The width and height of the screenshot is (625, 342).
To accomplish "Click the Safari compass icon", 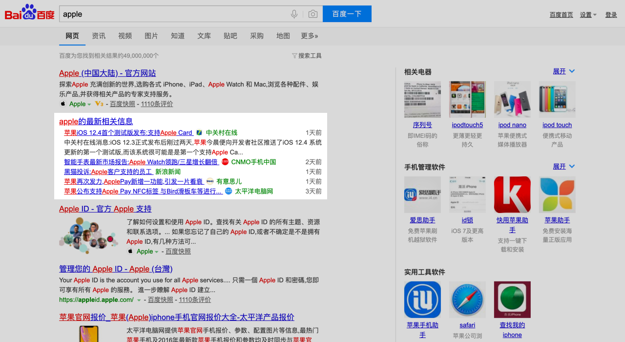I will 467,299.
